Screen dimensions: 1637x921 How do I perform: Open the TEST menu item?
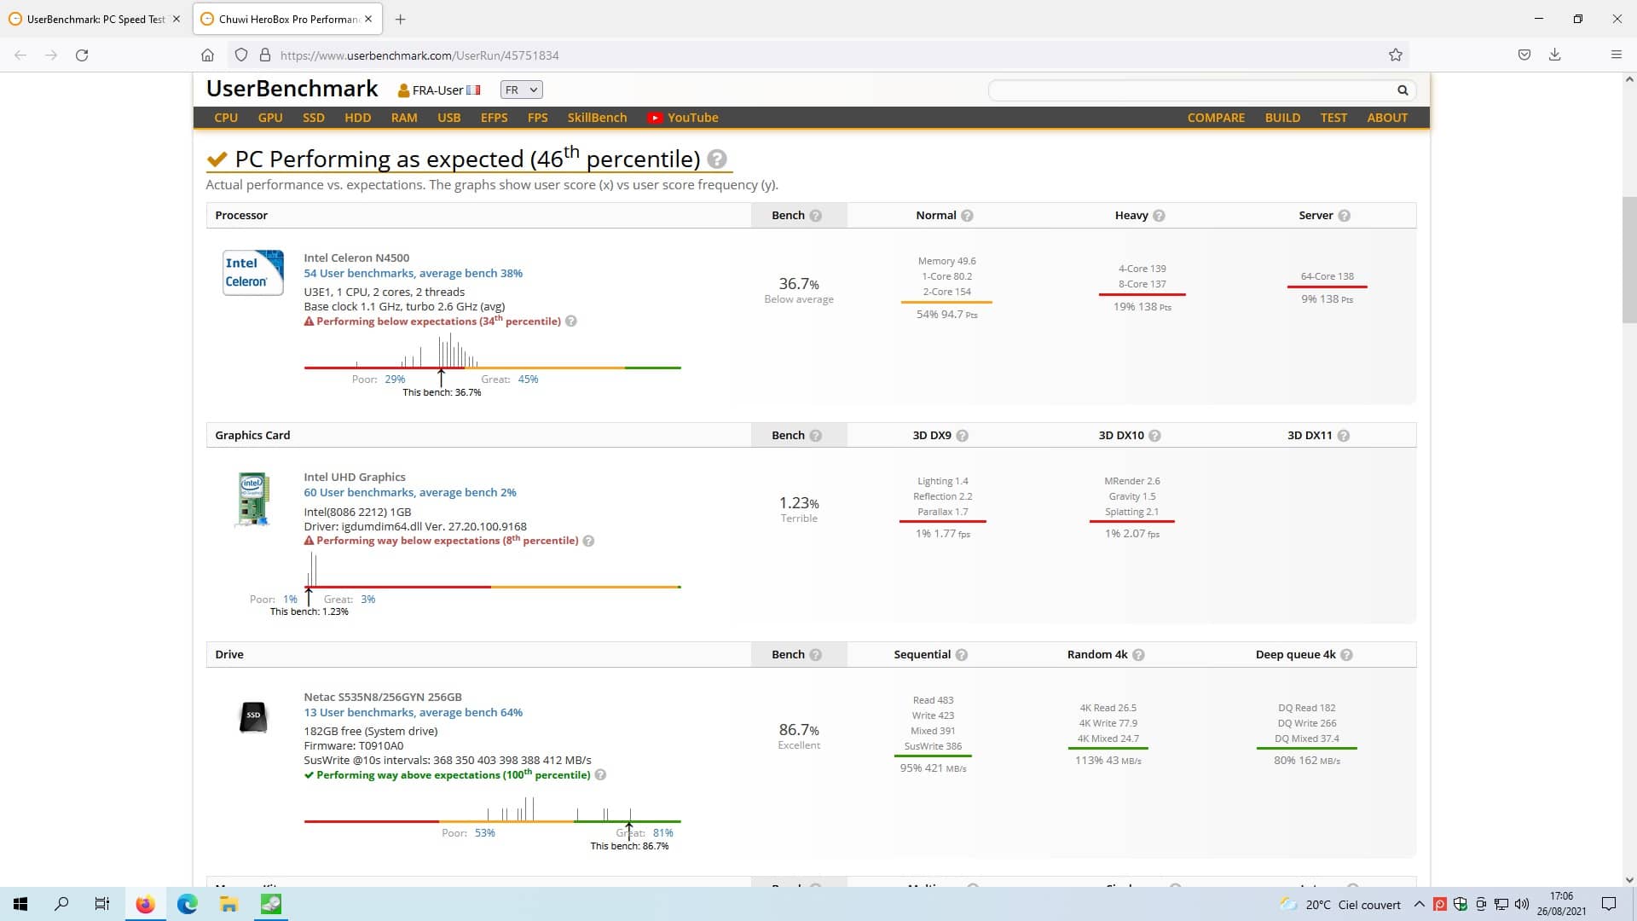[x=1333, y=118]
